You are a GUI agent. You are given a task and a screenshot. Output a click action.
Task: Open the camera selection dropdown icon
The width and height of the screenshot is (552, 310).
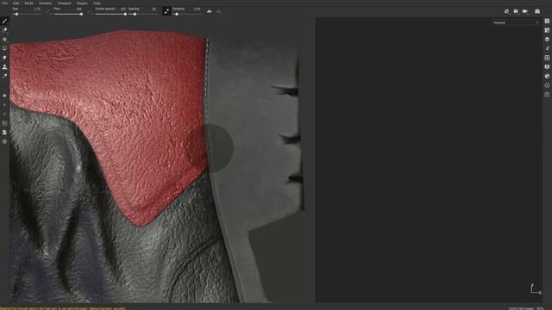(x=525, y=11)
